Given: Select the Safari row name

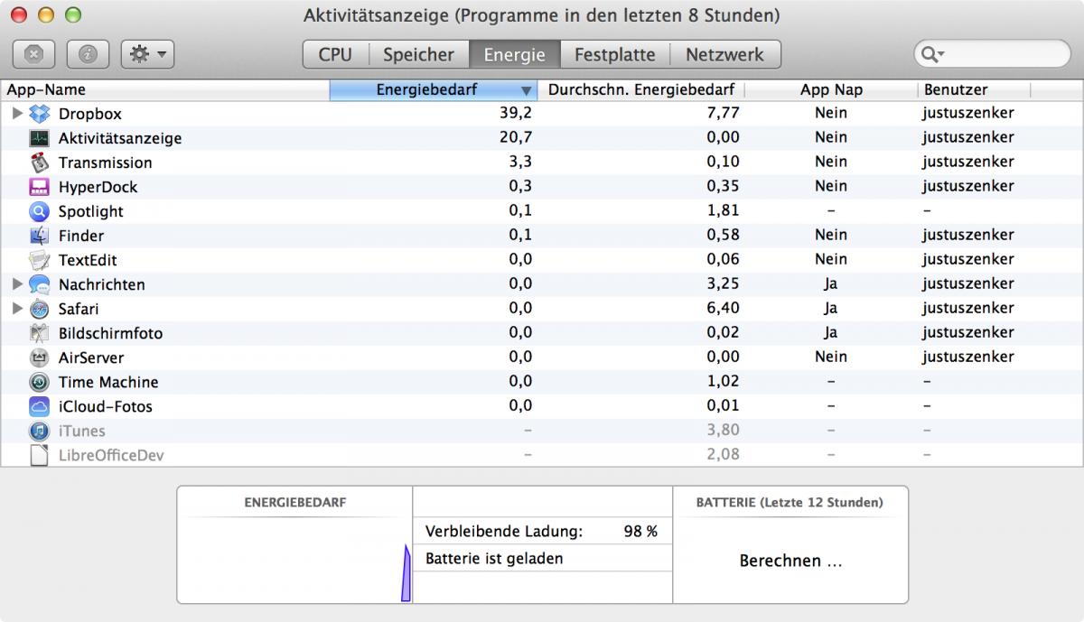Looking at the screenshot, I should point(79,309).
